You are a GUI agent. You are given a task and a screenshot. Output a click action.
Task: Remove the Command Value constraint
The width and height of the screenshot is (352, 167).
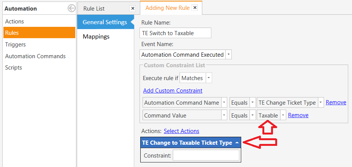[298, 115]
